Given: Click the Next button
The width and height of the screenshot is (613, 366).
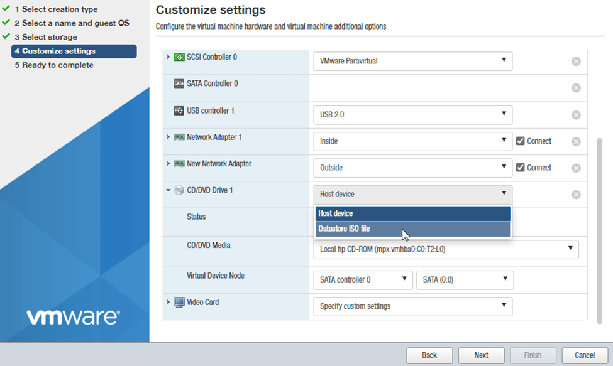Looking at the screenshot, I should (481, 355).
